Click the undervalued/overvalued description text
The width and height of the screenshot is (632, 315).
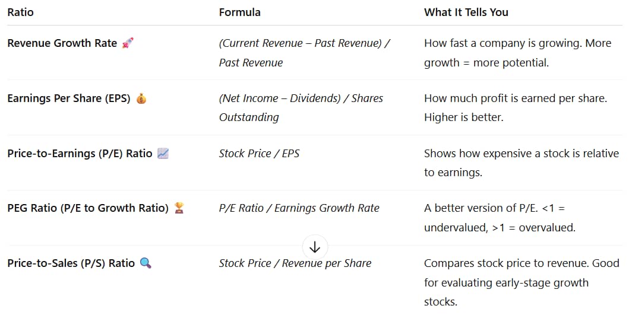[x=500, y=218]
